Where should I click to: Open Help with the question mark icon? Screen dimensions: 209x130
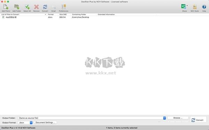point(204,7)
